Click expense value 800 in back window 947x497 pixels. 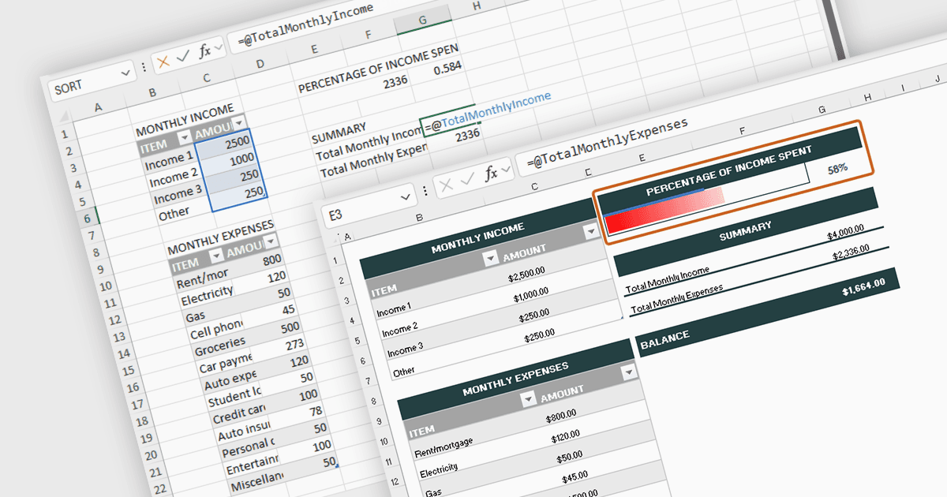272,260
